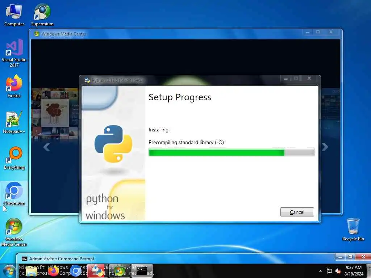The height and width of the screenshot is (278, 371).
Task: Open the Recycle Bin
Action: point(353,229)
